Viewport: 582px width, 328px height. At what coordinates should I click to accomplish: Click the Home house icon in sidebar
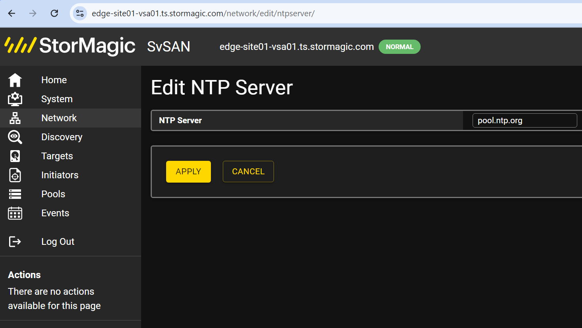pyautogui.click(x=15, y=80)
